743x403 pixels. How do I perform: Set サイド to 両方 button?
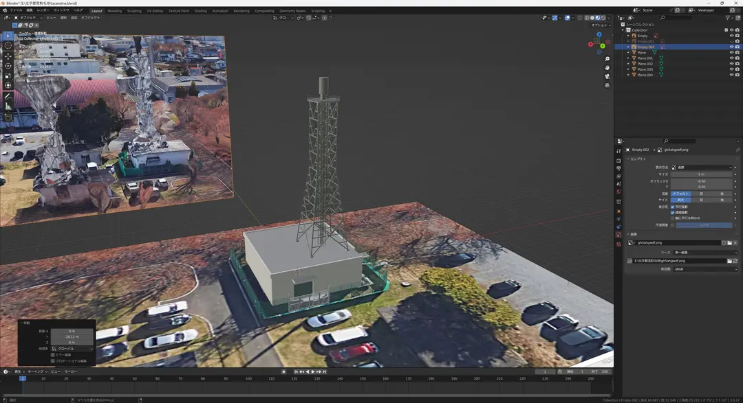(680, 200)
